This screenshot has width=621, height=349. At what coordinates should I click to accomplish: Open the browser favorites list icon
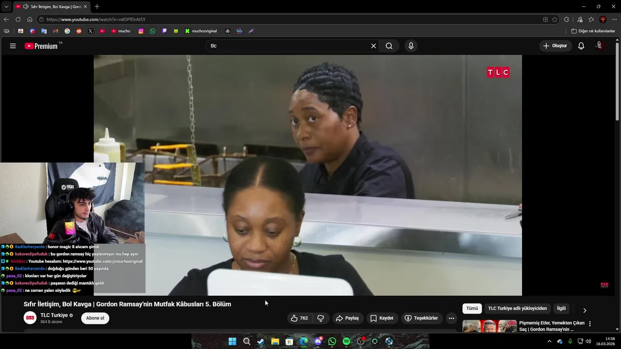(591, 19)
